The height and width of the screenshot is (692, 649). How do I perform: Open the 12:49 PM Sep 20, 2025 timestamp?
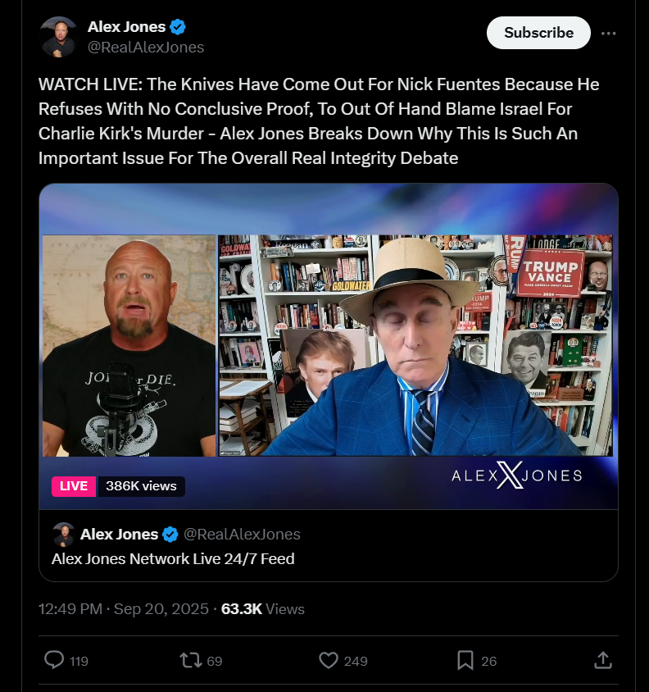point(124,609)
